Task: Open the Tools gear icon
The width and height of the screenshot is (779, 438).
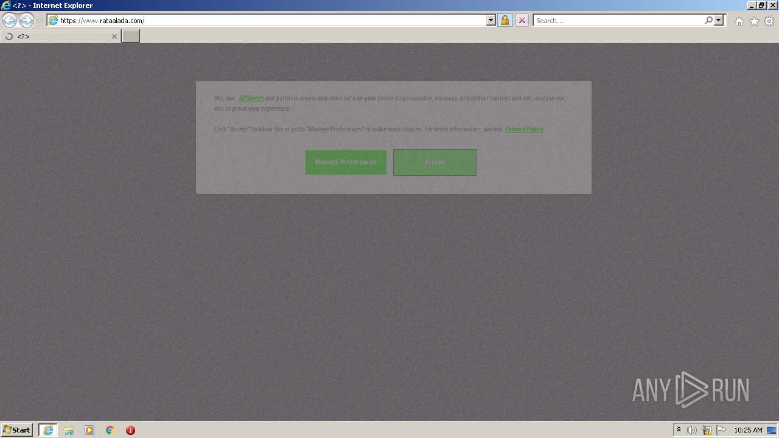Action: pyautogui.click(x=769, y=21)
